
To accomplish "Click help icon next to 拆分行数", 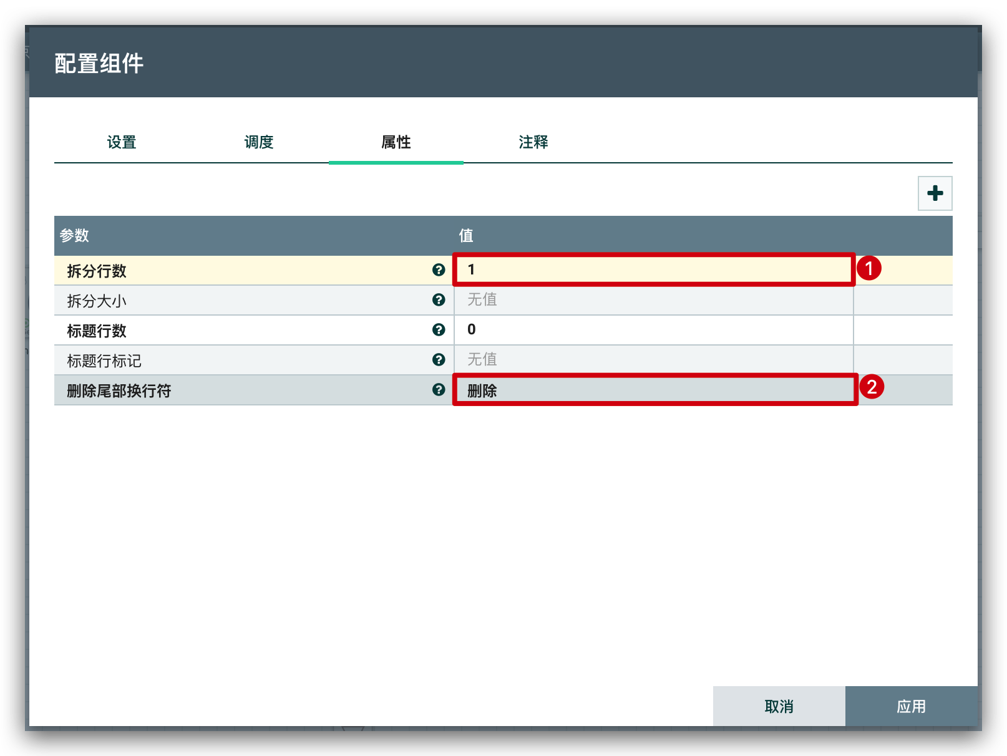I will click(439, 270).
